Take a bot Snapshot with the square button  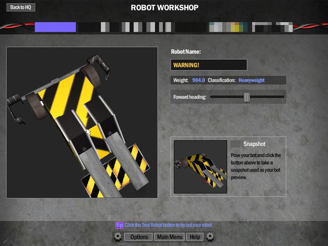coord(235,144)
